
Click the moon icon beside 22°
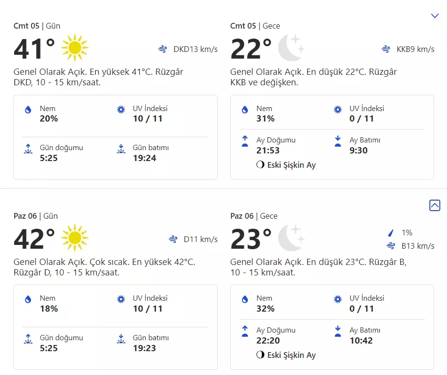tap(291, 48)
